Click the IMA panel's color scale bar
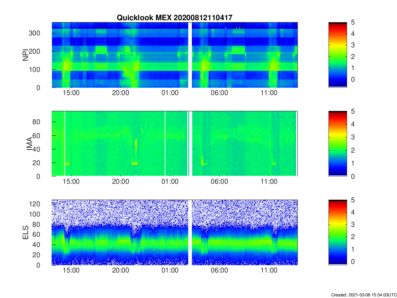The width and height of the screenshot is (397, 298). pos(338,144)
